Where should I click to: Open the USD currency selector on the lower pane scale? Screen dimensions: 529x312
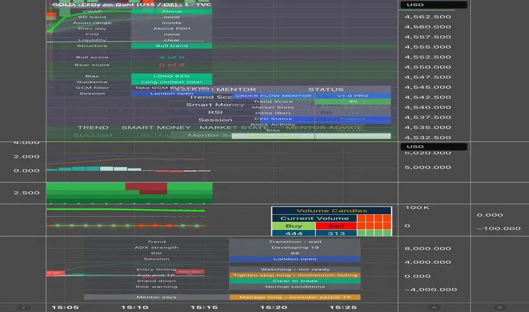(434, 147)
